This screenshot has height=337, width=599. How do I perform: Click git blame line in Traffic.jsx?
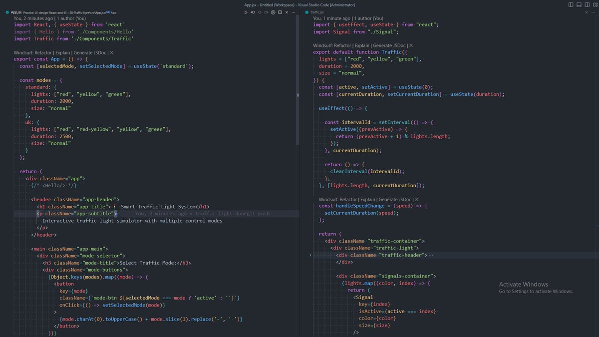pos(348,18)
